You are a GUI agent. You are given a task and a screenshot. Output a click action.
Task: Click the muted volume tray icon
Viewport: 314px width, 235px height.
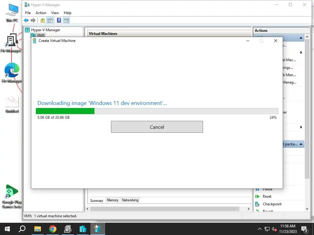pos(274,229)
